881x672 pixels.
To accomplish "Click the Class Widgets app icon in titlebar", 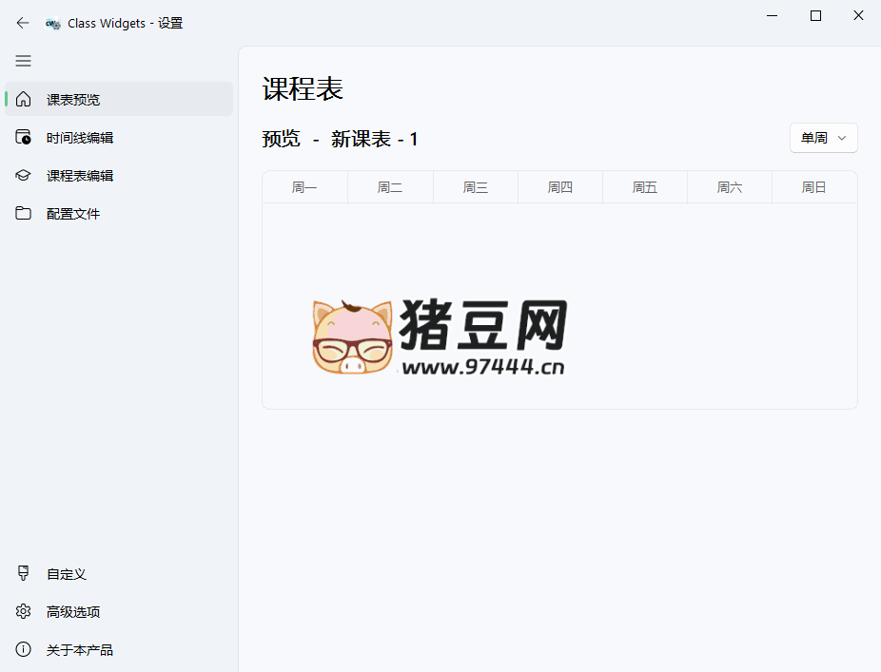I will [x=52, y=23].
